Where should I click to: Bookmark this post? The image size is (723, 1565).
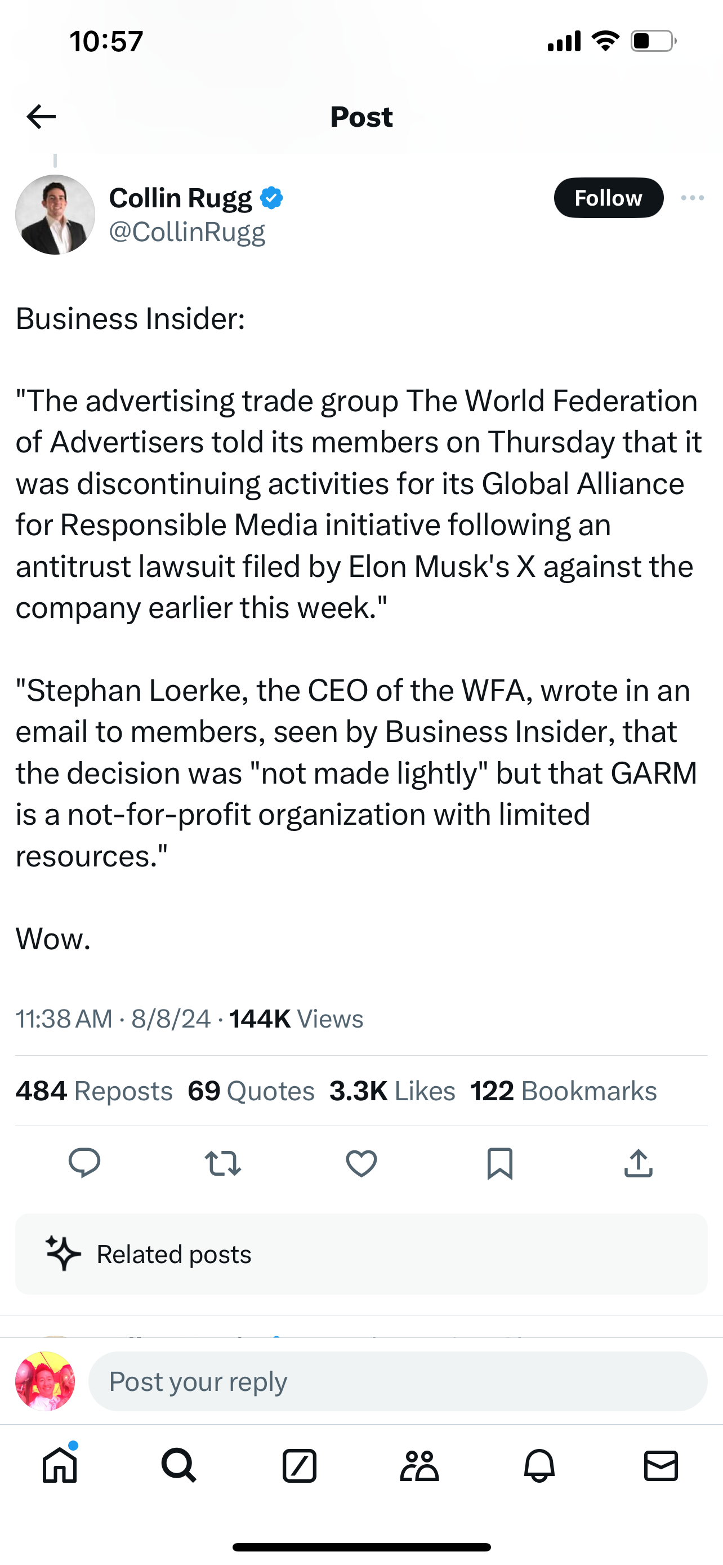tap(499, 1163)
